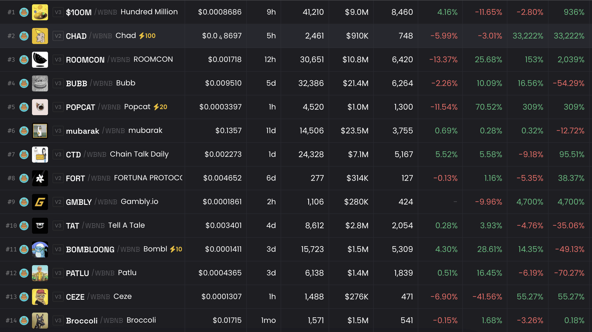The width and height of the screenshot is (592, 332).
Task: Open the PATLU /WBNB pair row
Action: tap(296, 273)
